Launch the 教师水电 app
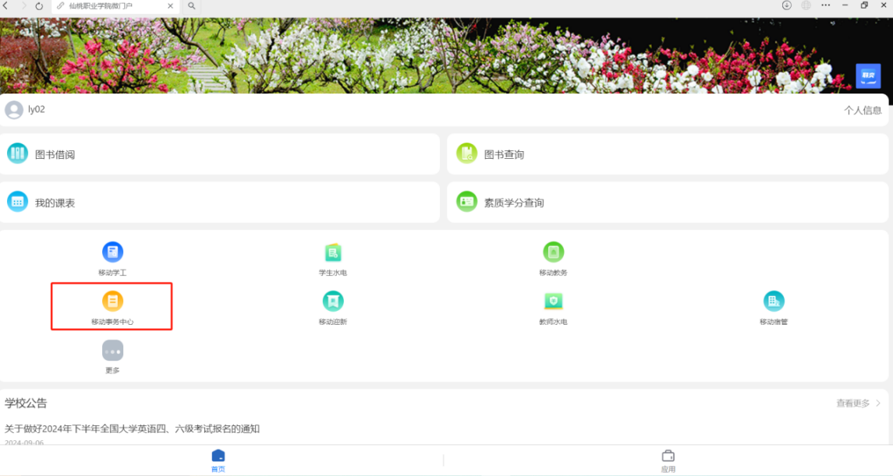The image size is (893, 476). 553,301
